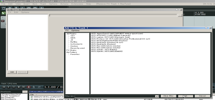Screen dimensions: 215x100
Task: Close the FX: Track 1 window
Action: coord(181,10)
